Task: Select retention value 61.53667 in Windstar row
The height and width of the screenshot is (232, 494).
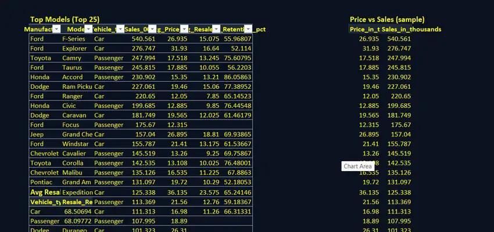Action: [237, 144]
